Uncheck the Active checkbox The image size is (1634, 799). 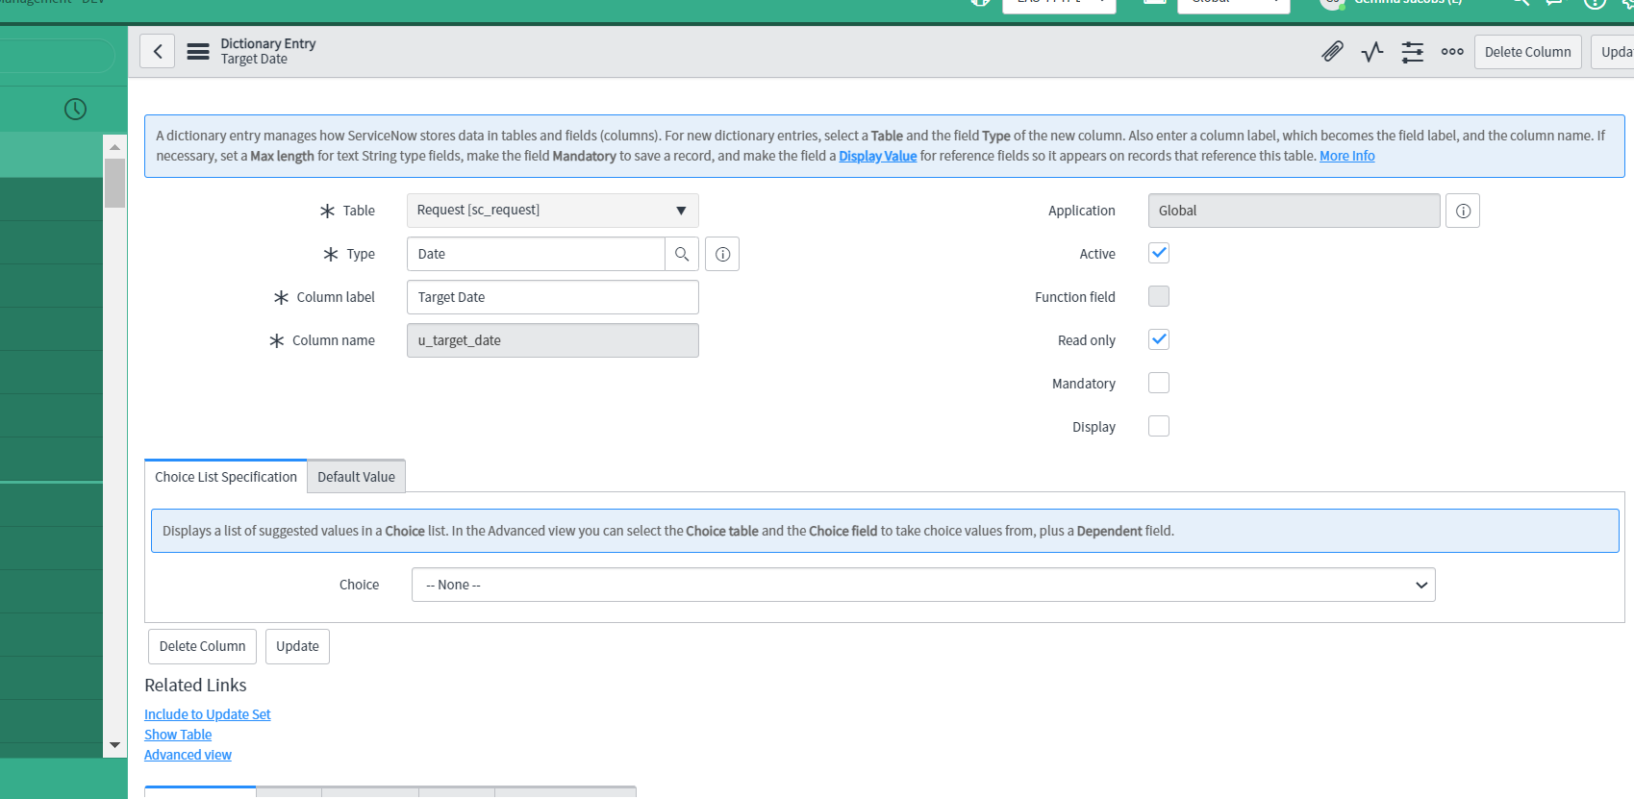1159,253
